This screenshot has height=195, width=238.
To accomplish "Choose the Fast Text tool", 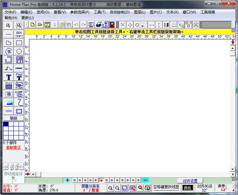I will pos(19,77).
